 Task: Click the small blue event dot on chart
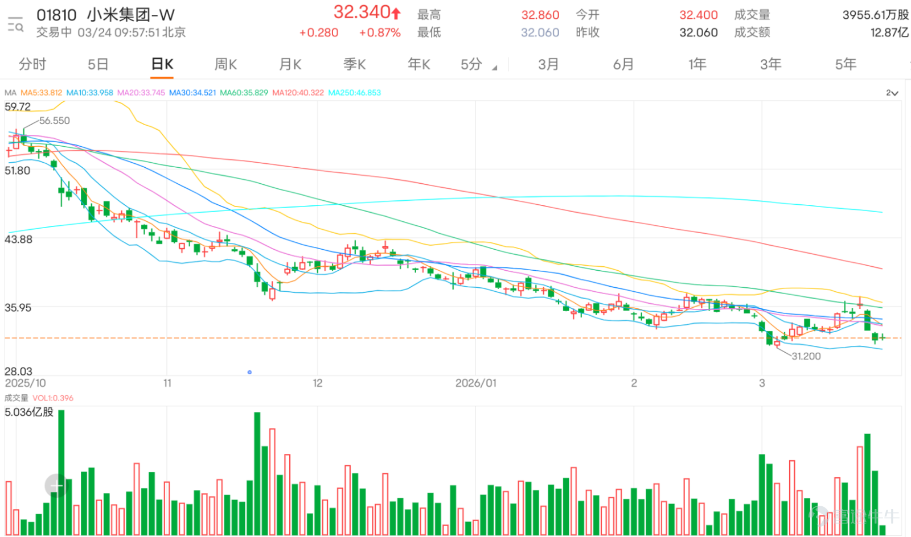pos(249,372)
